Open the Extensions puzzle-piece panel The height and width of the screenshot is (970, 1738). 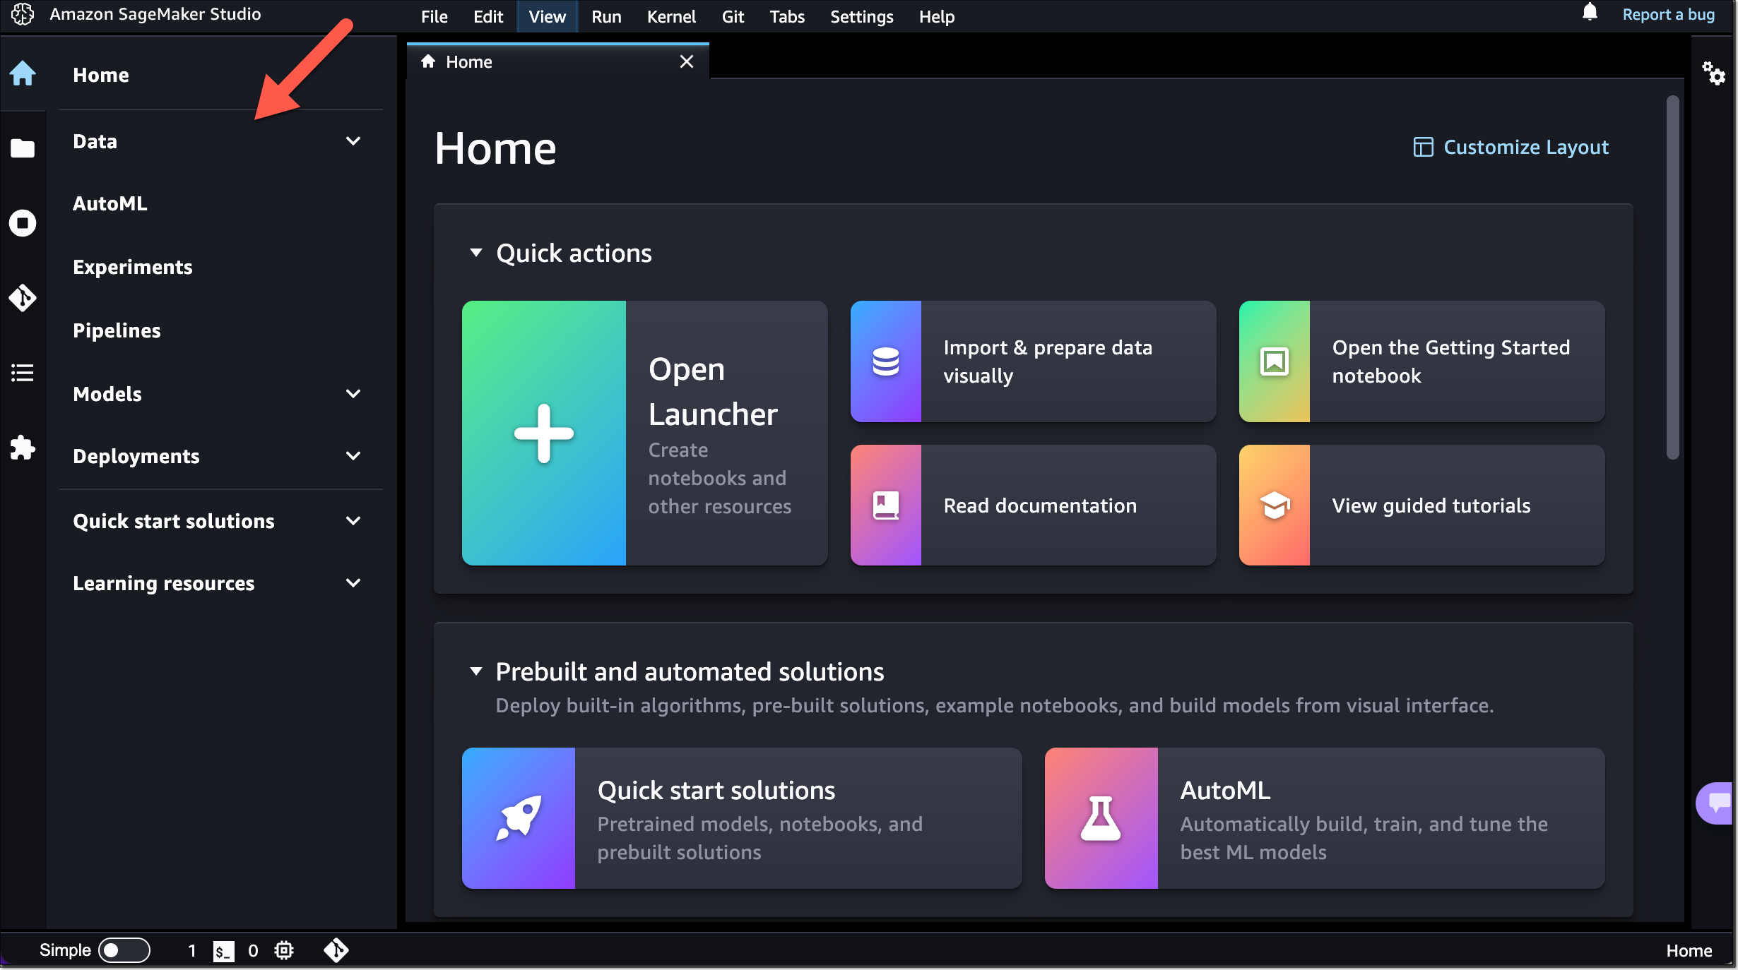pyautogui.click(x=23, y=448)
